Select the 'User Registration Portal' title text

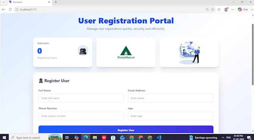[x=126, y=21]
